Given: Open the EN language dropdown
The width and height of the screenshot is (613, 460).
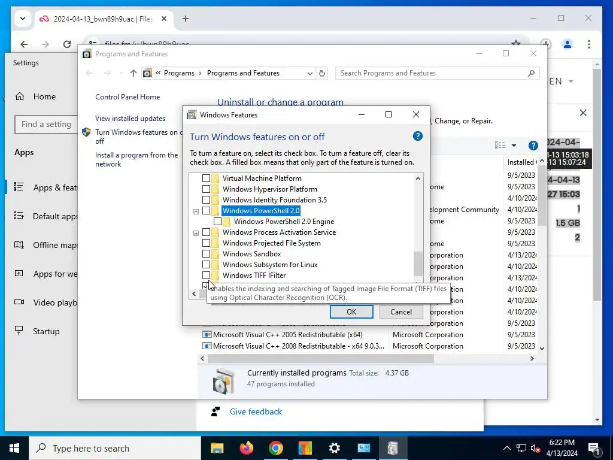Looking at the screenshot, I should pos(561,81).
